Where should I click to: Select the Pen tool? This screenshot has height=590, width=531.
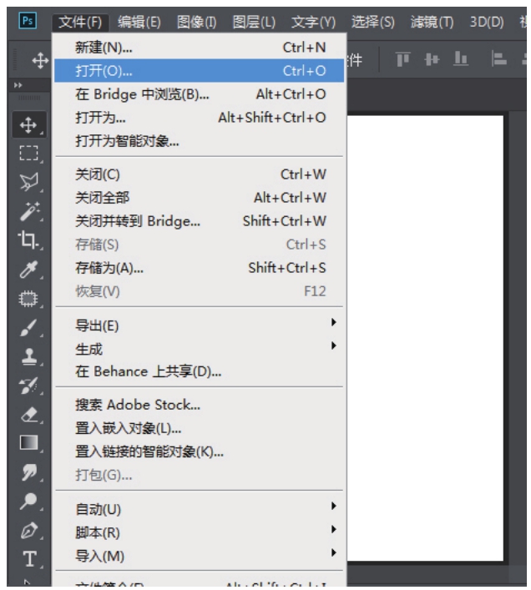tap(29, 530)
